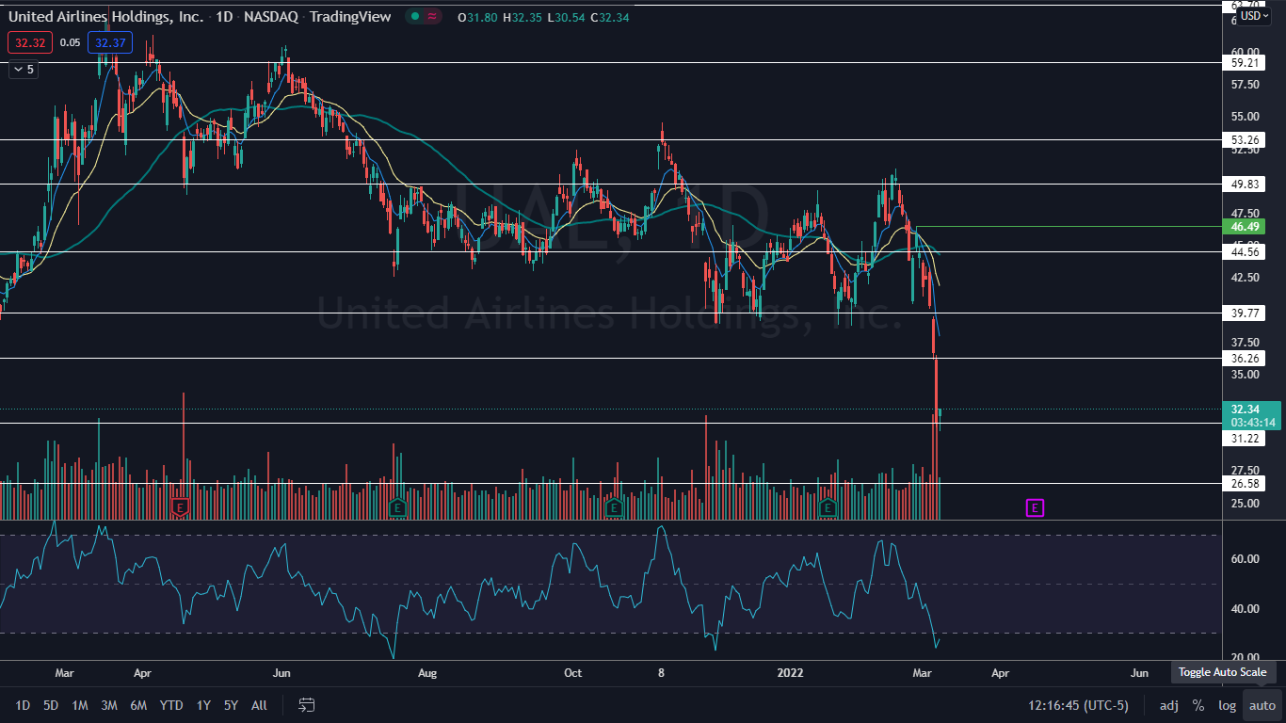Click the 31.22 horizontal line price label
The image size is (1286, 723).
pos(1246,439)
